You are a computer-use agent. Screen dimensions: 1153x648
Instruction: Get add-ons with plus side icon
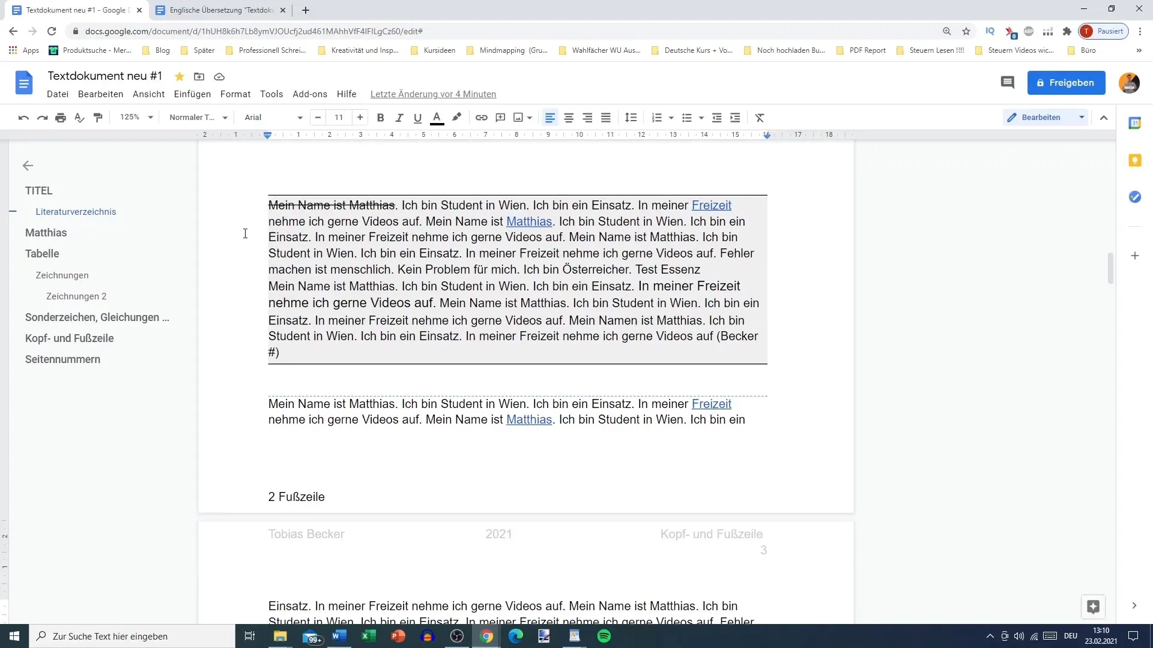click(1134, 256)
